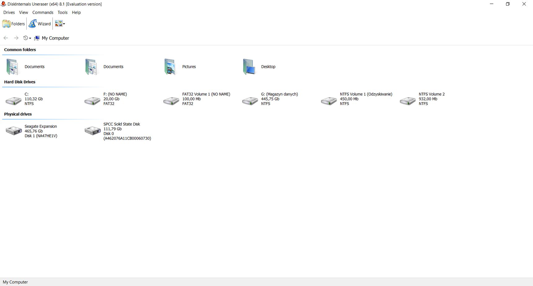The width and height of the screenshot is (533, 286).
Task: Click the My Computer icon in address bar
Action: pos(37,38)
